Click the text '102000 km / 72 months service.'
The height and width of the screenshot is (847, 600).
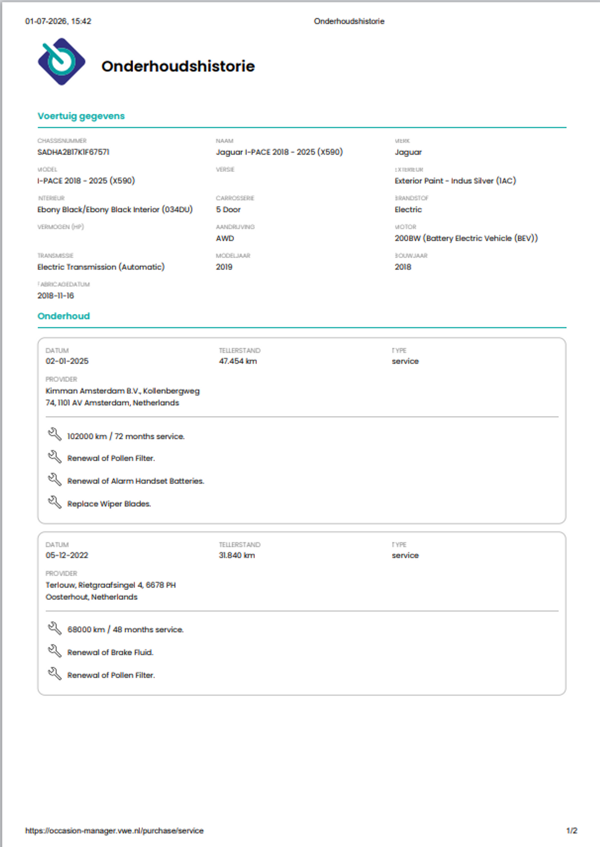pyautogui.click(x=126, y=437)
